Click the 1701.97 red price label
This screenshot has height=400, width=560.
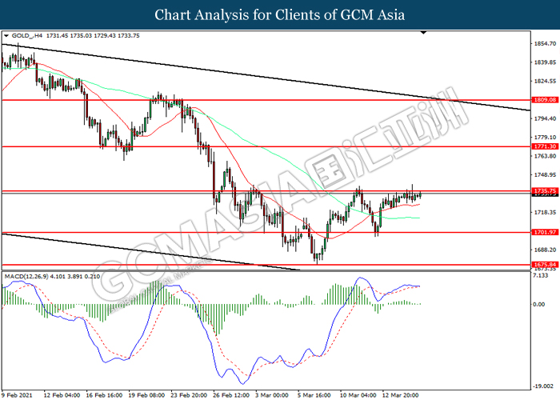click(545, 232)
